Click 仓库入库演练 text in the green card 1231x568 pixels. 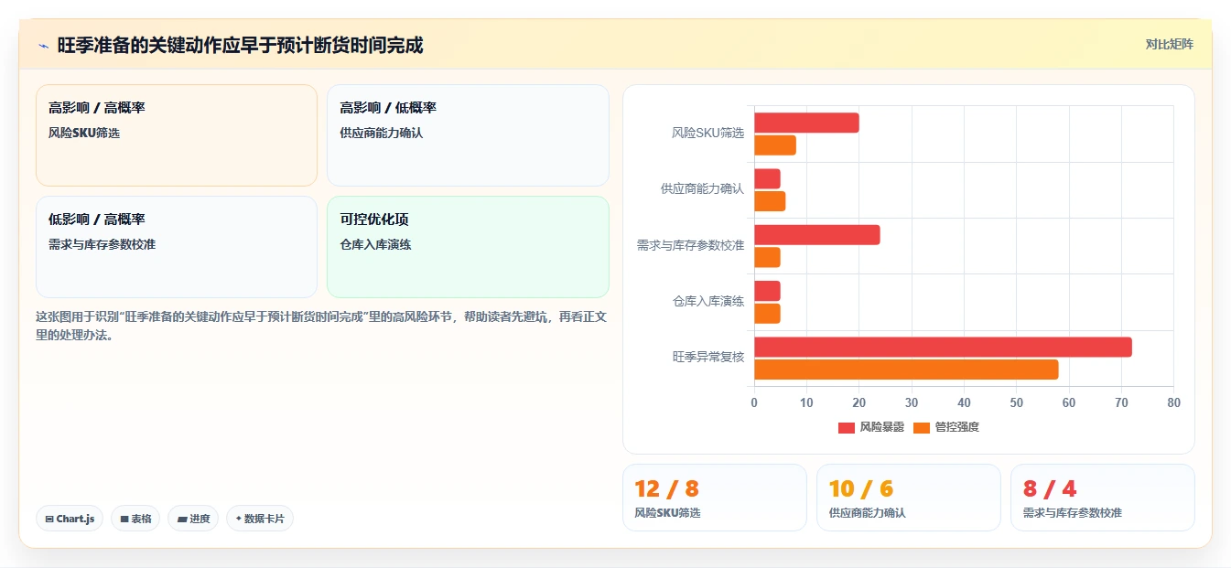(375, 244)
